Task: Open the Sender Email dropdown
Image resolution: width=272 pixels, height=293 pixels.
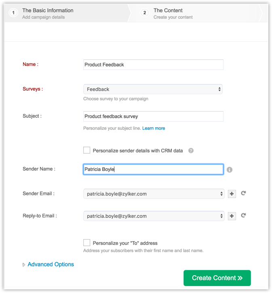Action: (154, 194)
